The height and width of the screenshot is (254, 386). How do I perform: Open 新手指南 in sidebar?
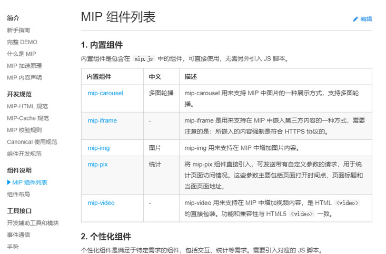pyautogui.click(x=18, y=30)
